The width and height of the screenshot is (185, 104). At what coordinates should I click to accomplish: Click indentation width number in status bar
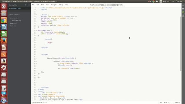pos(180,103)
